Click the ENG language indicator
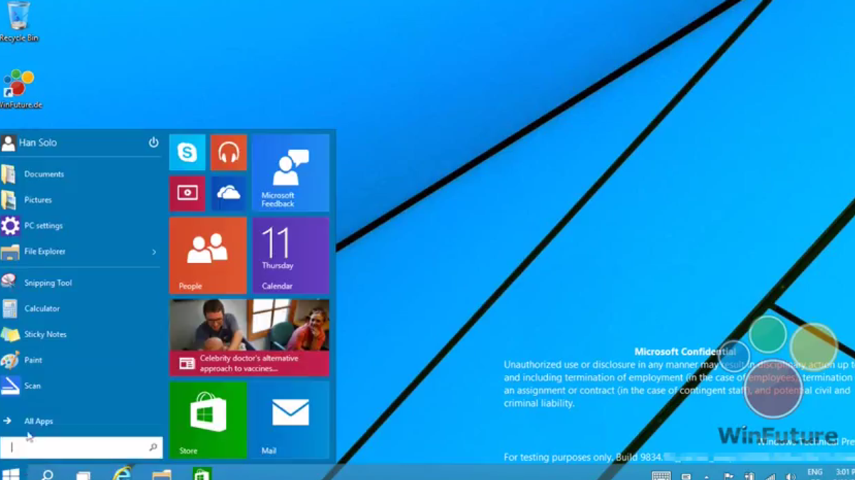The image size is (855, 480). tap(814, 473)
